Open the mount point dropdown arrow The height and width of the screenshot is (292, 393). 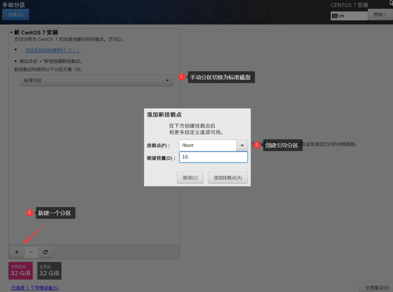[242, 145]
